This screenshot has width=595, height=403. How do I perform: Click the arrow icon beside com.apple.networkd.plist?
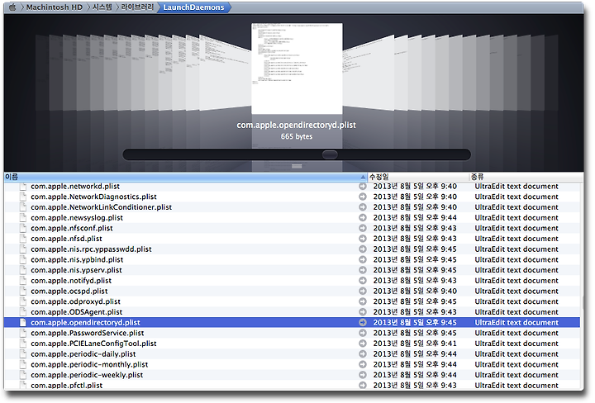(363, 186)
